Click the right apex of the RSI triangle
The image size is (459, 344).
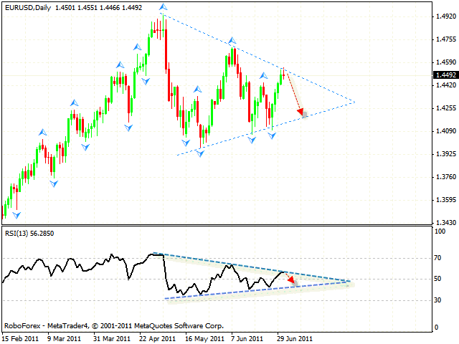[351, 282]
